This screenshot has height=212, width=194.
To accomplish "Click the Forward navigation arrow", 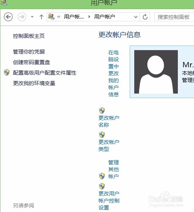I will pos(22,17).
